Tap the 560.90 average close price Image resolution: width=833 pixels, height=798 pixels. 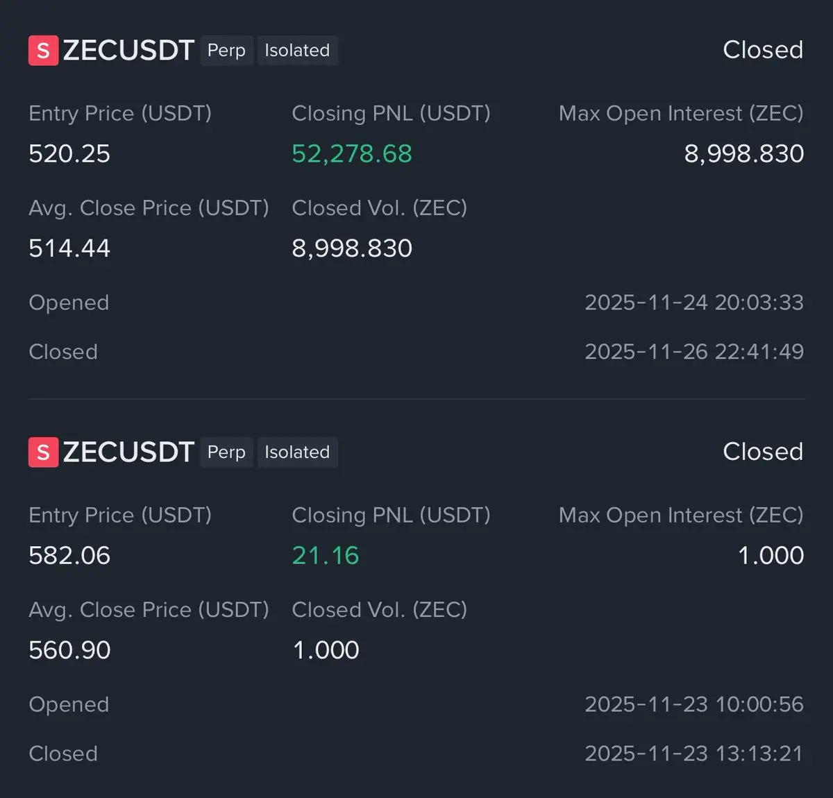(x=69, y=650)
